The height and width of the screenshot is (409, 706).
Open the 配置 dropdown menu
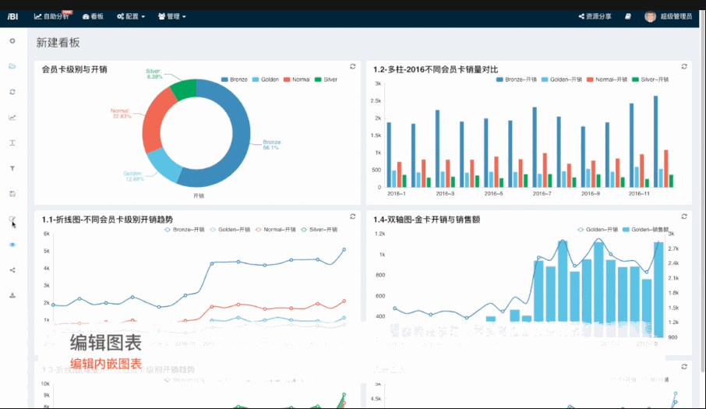131,16
